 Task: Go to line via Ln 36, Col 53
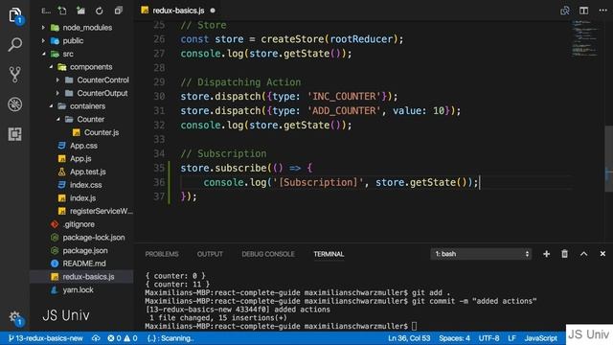tap(409, 338)
